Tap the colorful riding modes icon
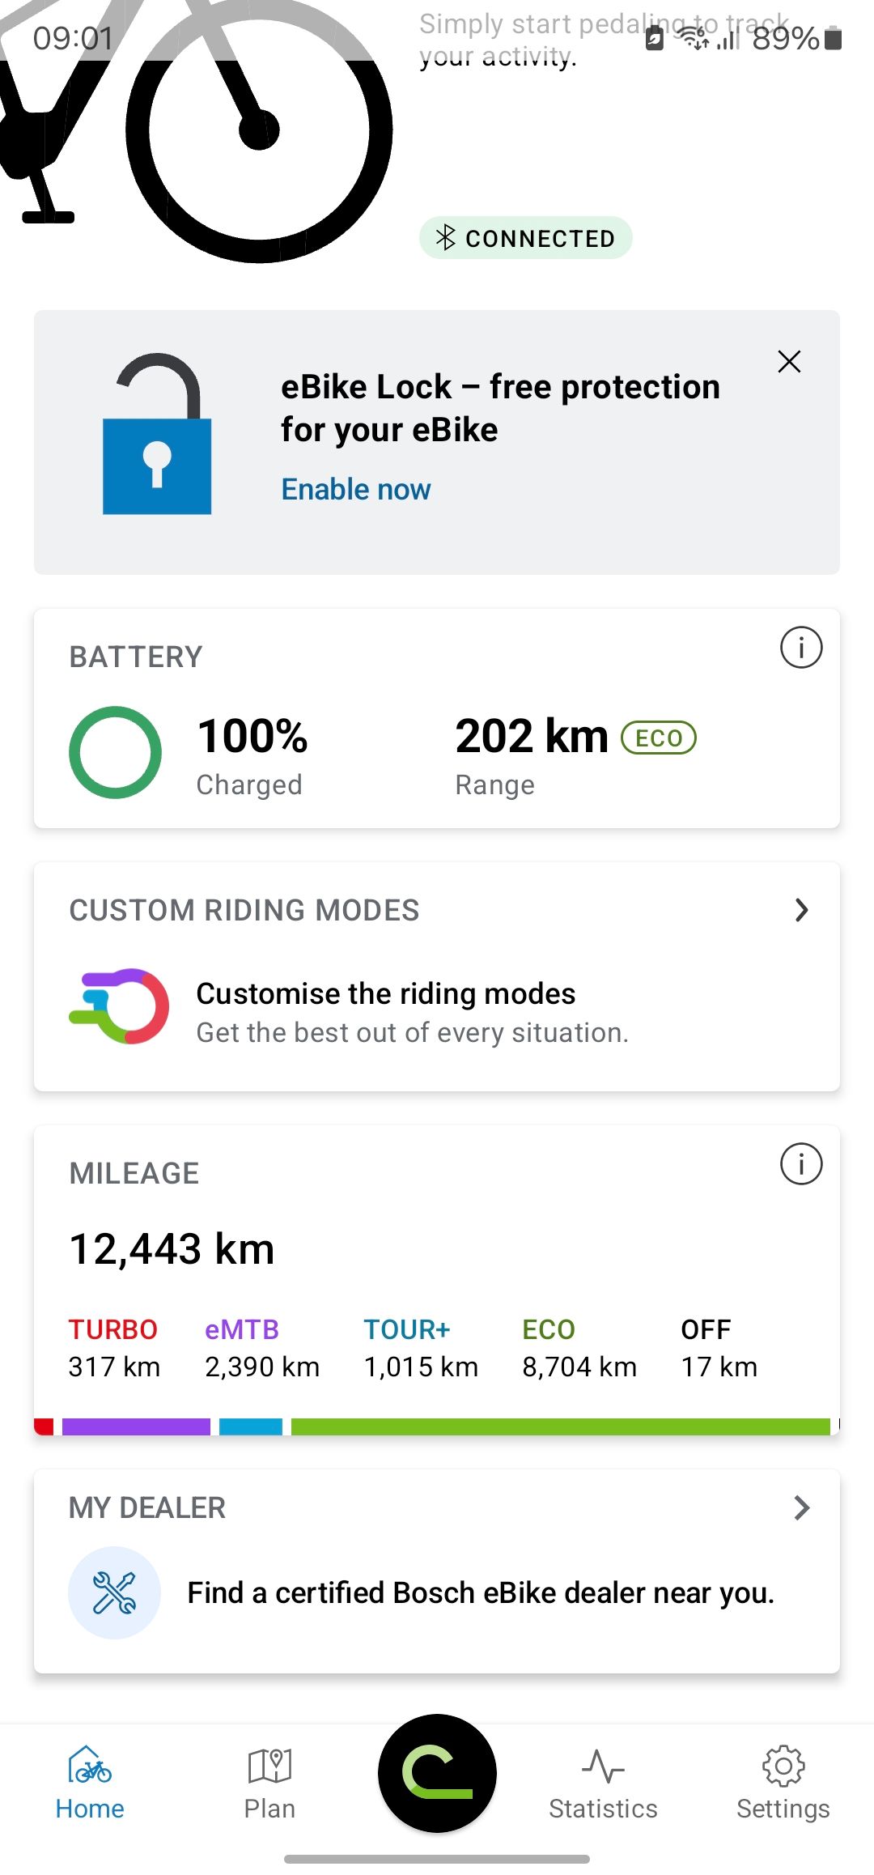 pyautogui.click(x=120, y=1006)
